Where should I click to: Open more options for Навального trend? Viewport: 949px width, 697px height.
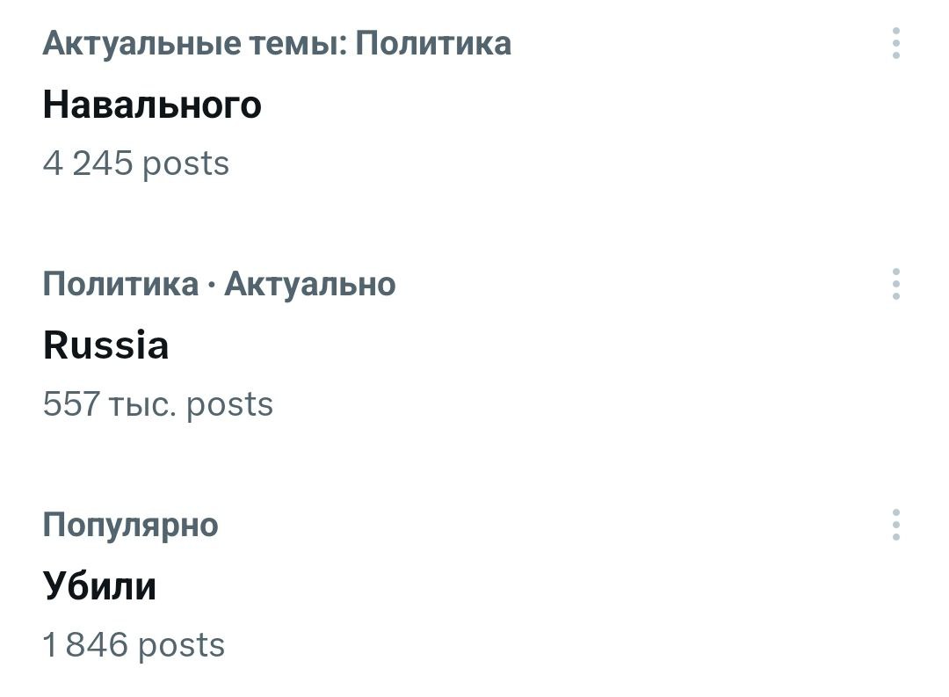tap(895, 43)
